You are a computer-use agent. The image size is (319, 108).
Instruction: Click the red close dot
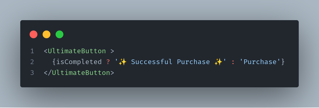coord(34,34)
